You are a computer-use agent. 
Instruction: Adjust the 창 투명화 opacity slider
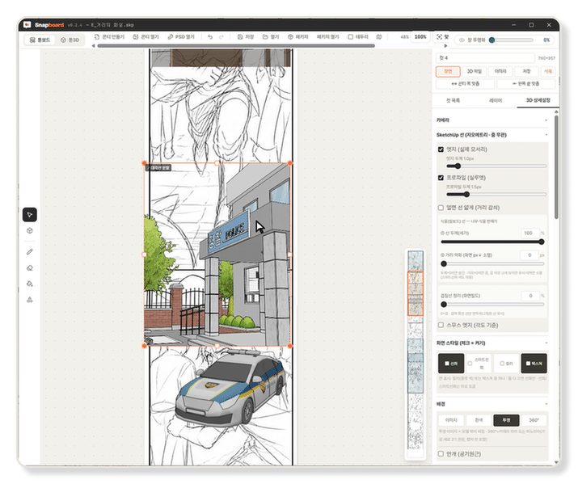coord(512,40)
